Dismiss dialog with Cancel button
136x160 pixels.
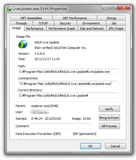click(x=115, y=146)
